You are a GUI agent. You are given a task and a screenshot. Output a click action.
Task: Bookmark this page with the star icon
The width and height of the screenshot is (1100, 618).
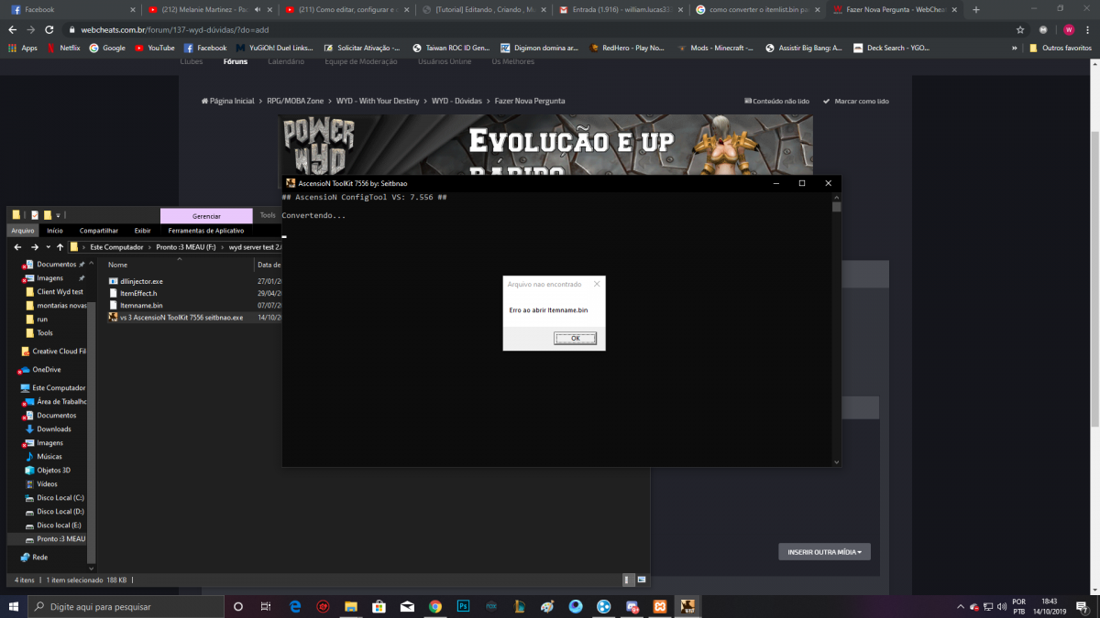[x=1019, y=29]
